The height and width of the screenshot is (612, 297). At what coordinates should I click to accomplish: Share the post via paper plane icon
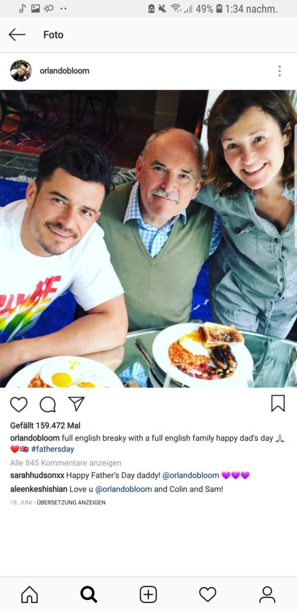click(76, 403)
